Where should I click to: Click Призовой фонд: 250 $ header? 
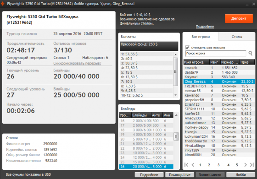(x=149, y=46)
